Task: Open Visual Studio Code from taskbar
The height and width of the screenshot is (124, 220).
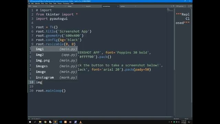Action: point(60,122)
